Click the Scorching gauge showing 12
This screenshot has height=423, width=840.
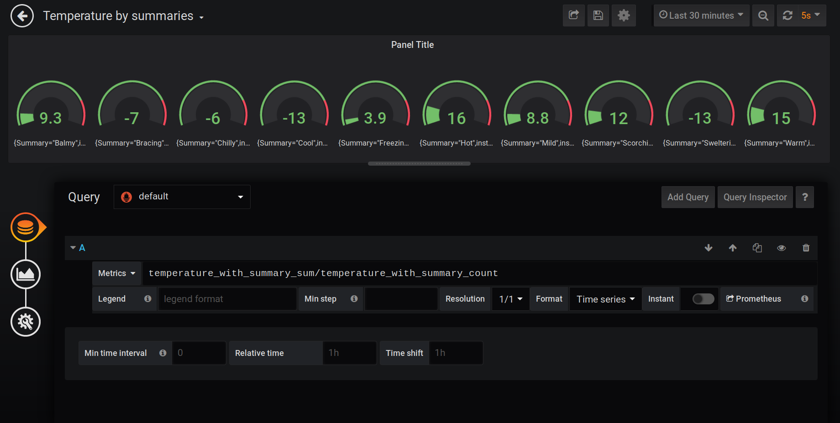619,104
